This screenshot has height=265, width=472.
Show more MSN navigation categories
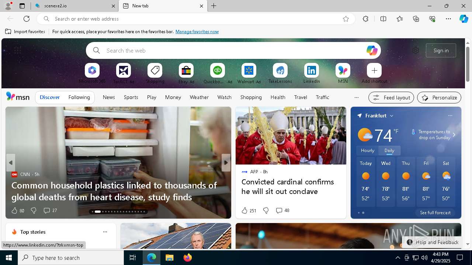356,98
